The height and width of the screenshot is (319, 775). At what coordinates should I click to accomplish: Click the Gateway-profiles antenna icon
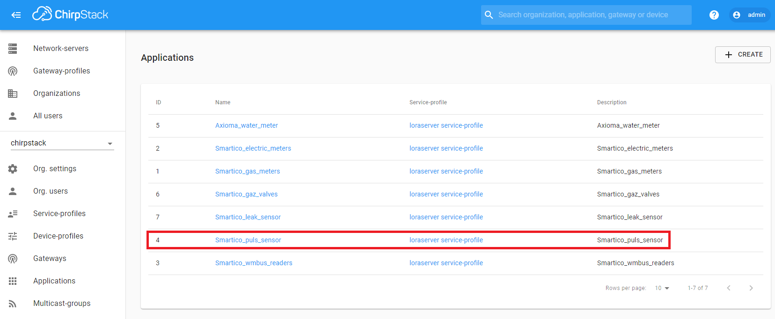click(13, 71)
